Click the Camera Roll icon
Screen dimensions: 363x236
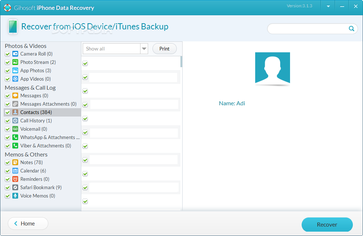click(x=15, y=54)
